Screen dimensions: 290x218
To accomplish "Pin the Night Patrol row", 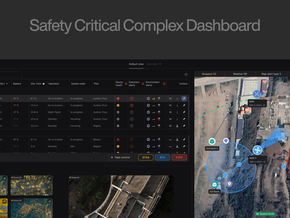I will pyautogui.click(x=184, y=112).
